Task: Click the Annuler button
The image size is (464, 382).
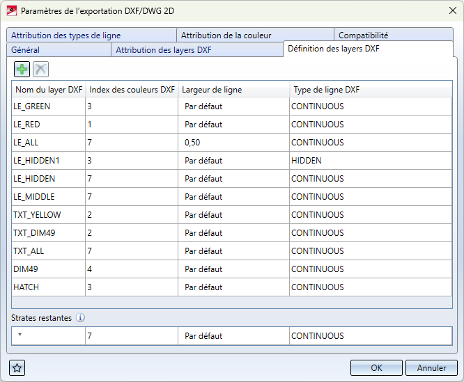Action: pyautogui.click(x=431, y=368)
